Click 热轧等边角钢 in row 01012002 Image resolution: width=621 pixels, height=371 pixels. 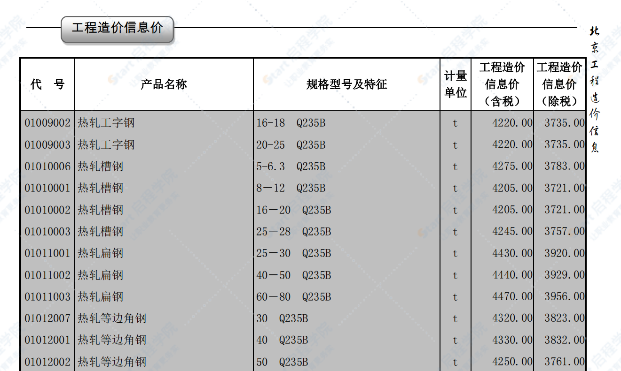[112, 362]
